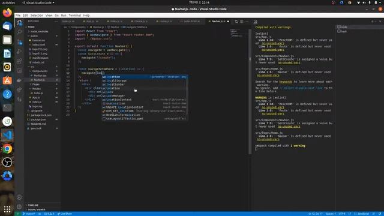Open the Source Control view
384x216 pixels.
click(x=19, y=42)
